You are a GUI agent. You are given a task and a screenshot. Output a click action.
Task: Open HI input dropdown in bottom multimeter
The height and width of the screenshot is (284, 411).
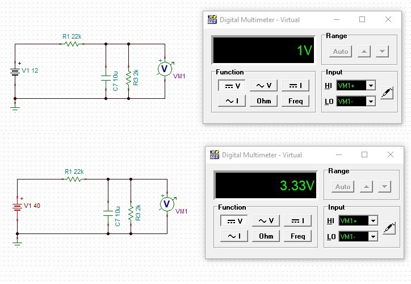click(374, 221)
